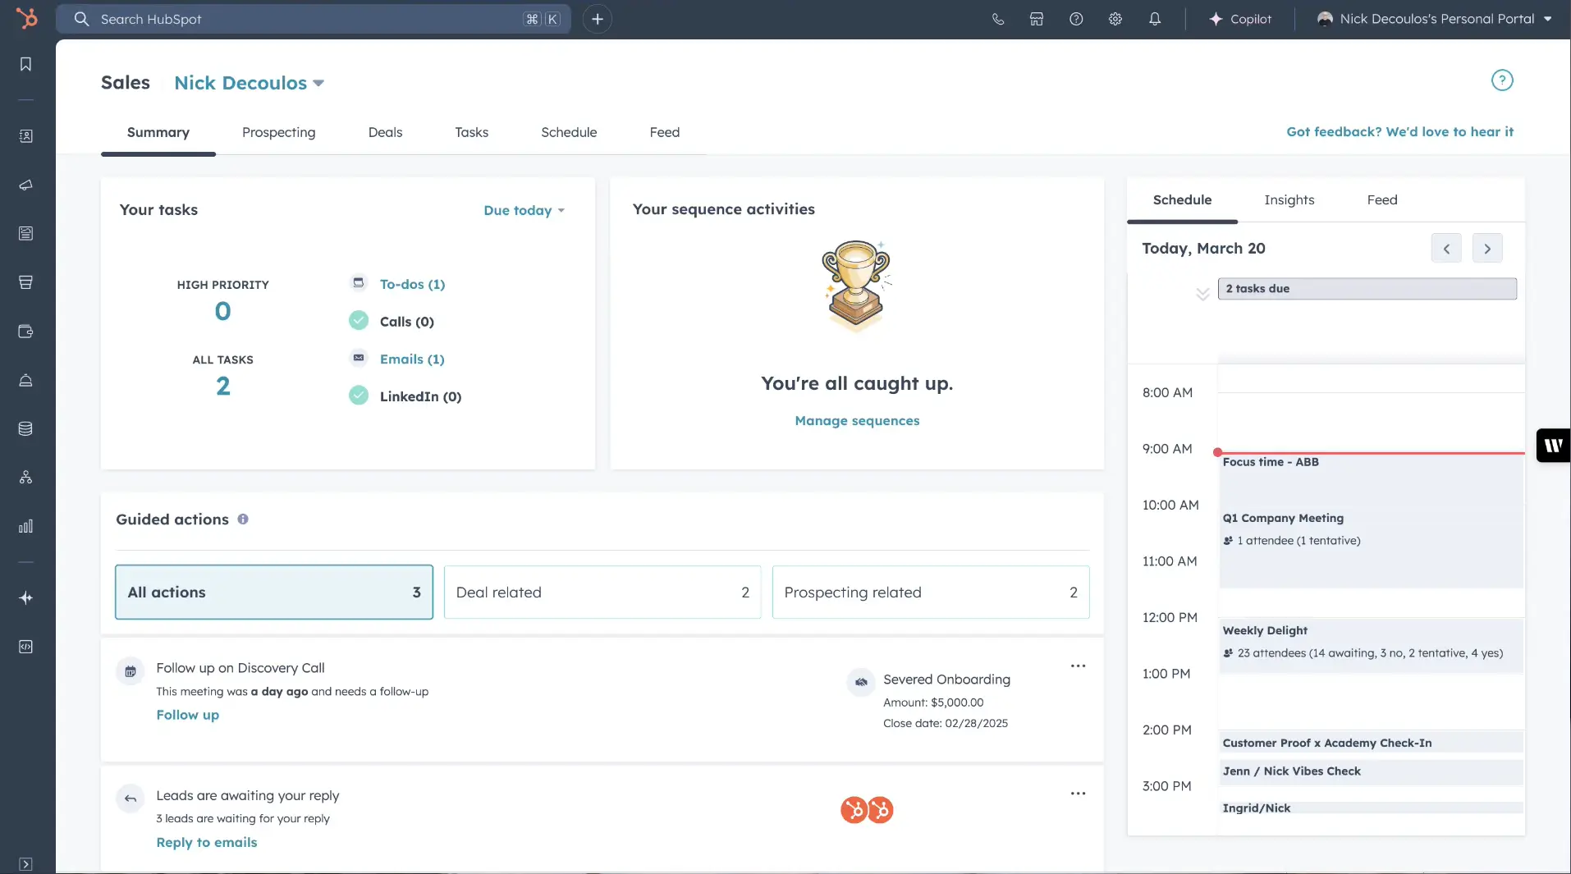Switch to the Insights tab

pyautogui.click(x=1289, y=199)
